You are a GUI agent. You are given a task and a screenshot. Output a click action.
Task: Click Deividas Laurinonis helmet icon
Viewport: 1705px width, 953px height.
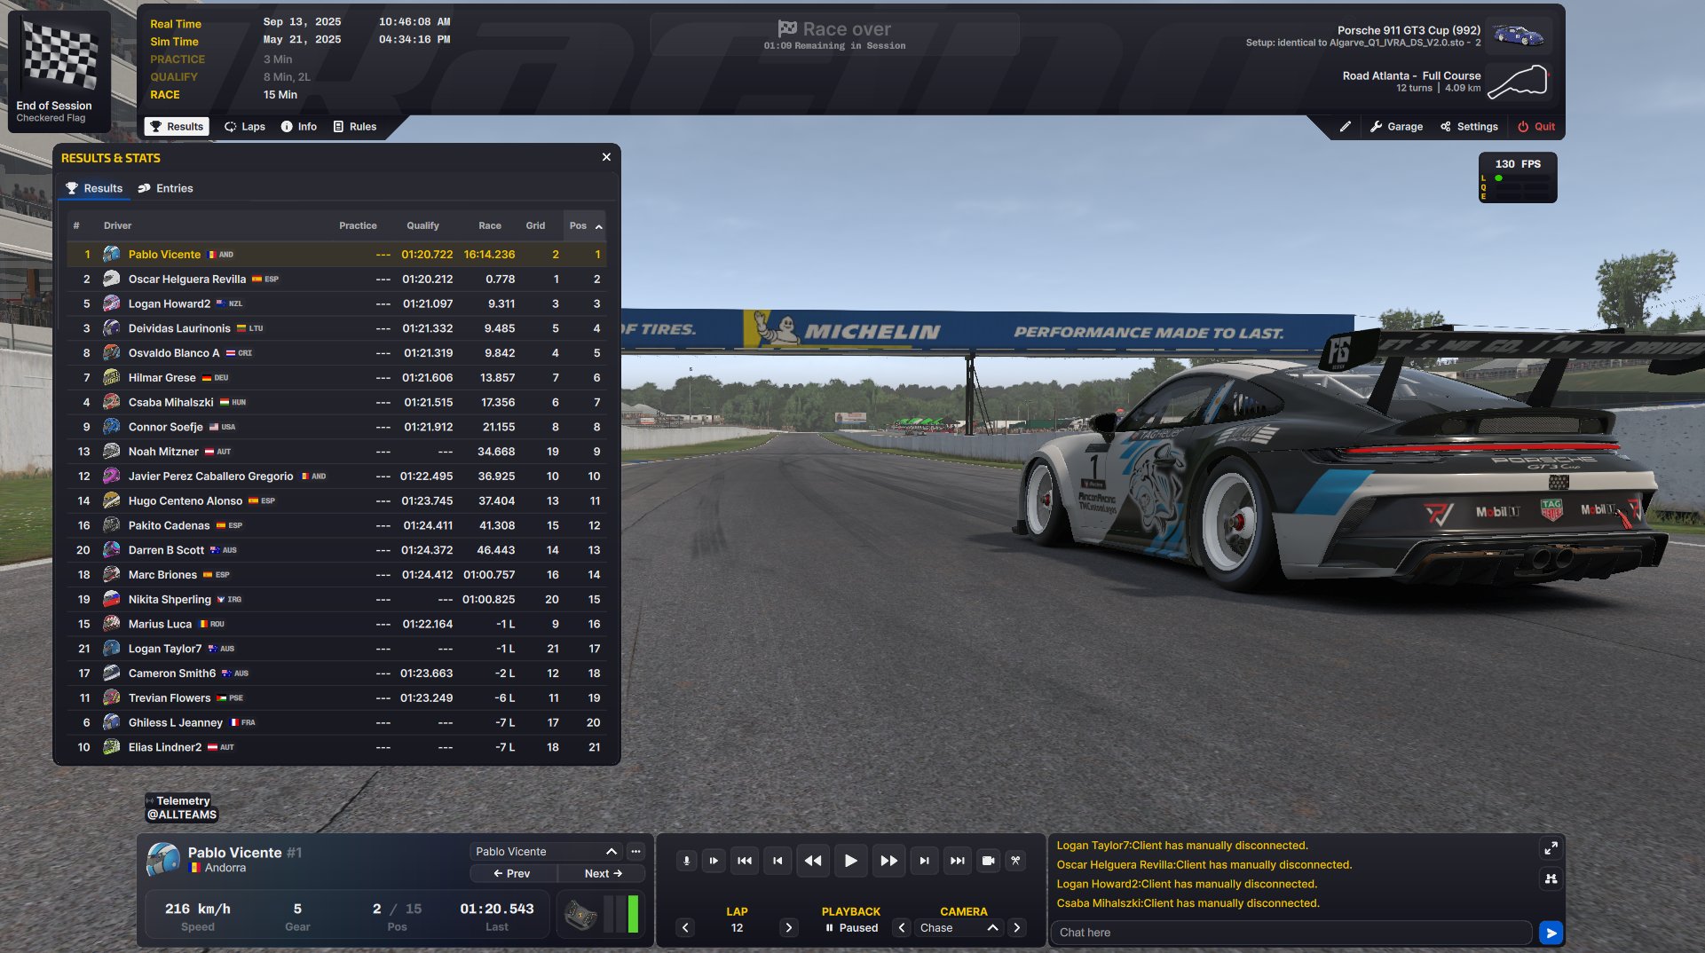point(111,328)
